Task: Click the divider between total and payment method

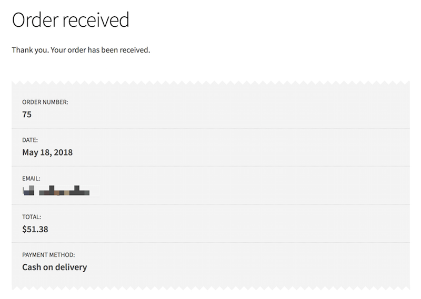Action: point(210,242)
